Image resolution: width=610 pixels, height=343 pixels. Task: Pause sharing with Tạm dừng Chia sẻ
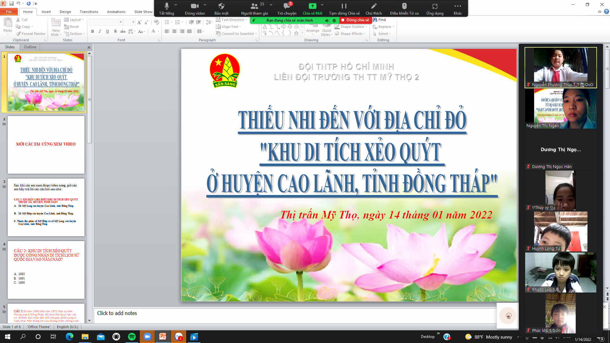(344, 9)
